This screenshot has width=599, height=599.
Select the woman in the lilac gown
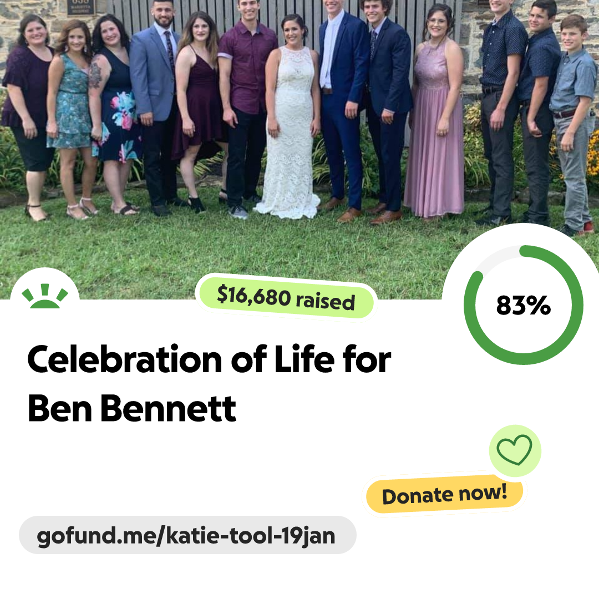[x=435, y=115]
